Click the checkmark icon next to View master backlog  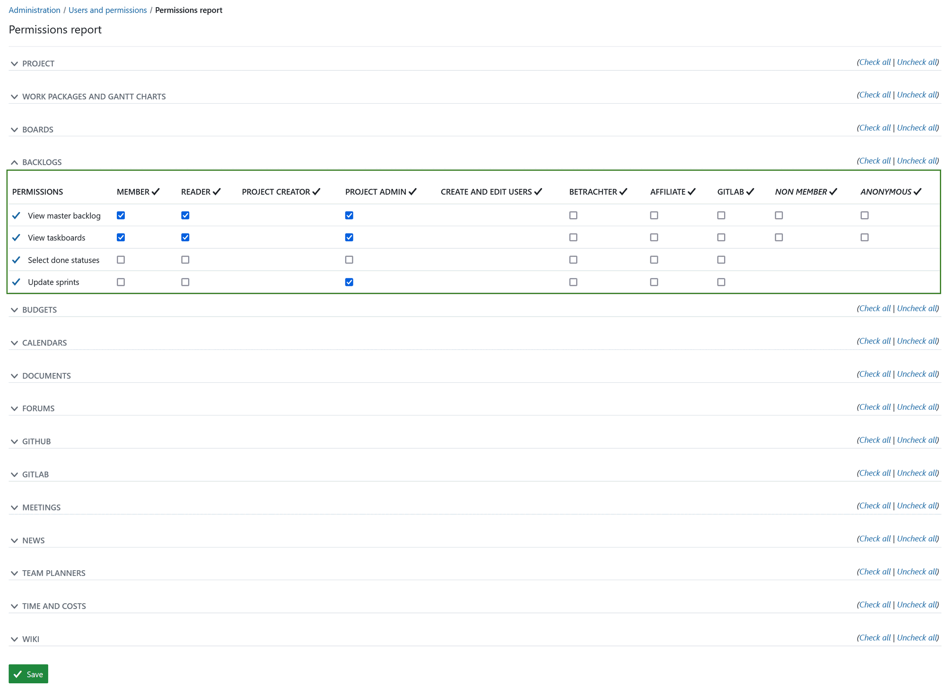pyautogui.click(x=16, y=215)
